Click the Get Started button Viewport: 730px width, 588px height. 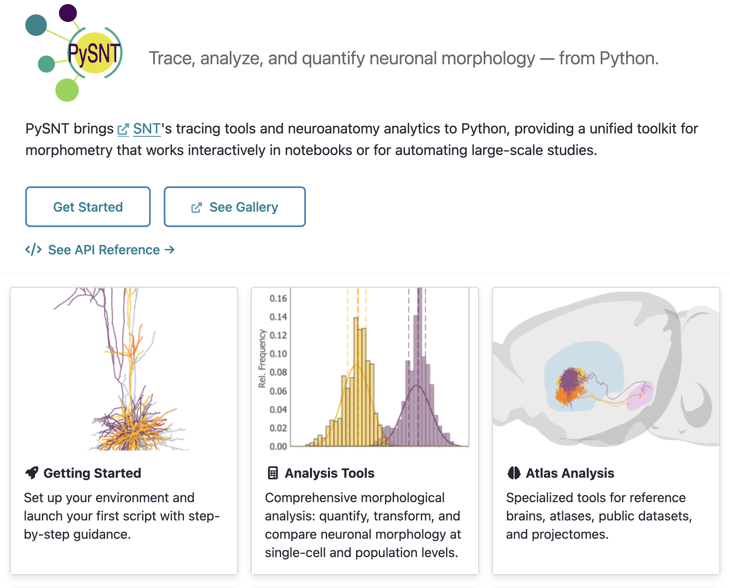pyautogui.click(x=88, y=207)
